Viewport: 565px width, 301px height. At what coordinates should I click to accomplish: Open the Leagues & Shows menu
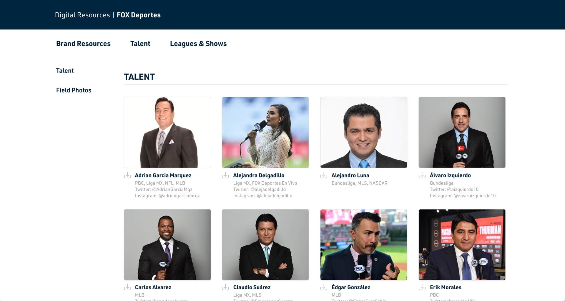198,44
